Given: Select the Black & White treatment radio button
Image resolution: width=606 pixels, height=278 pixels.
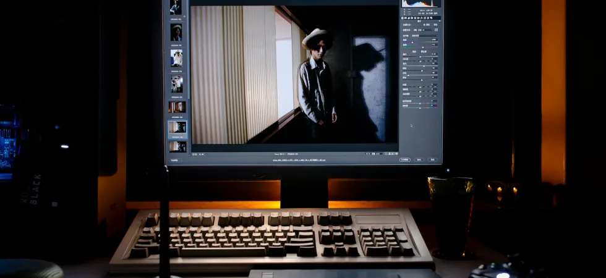Looking at the screenshot, I should click(x=432, y=25).
